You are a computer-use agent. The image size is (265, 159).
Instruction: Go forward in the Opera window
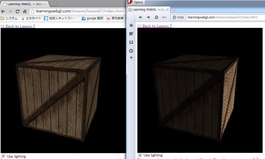click(x=148, y=17)
